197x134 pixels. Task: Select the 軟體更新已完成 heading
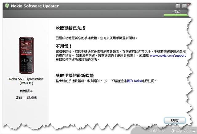tap(70, 28)
